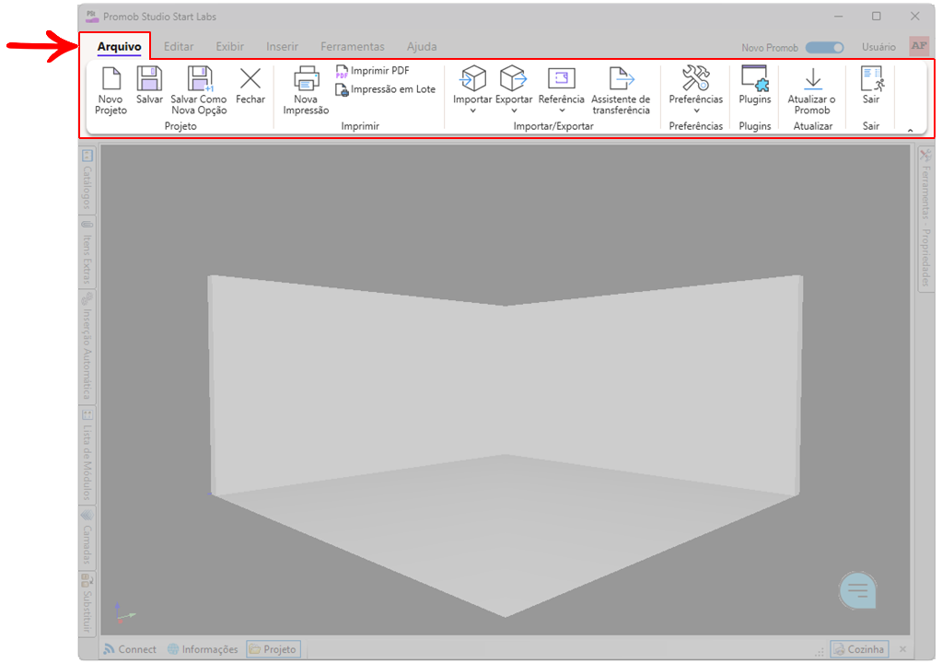Select the Projeto status bar button
This screenshot has width=942, height=663.
pyautogui.click(x=273, y=649)
